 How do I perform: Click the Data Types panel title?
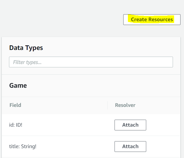pyautogui.click(x=26, y=48)
